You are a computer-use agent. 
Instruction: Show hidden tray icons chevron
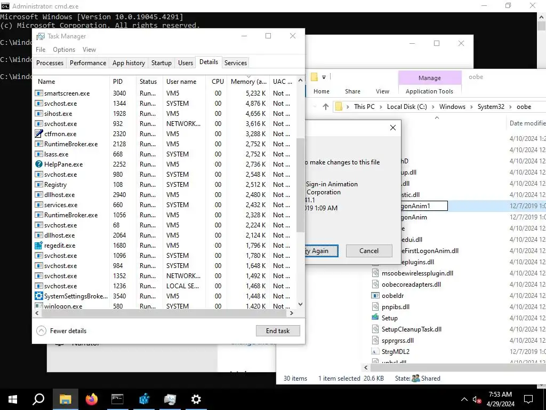[x=464, y=399]
